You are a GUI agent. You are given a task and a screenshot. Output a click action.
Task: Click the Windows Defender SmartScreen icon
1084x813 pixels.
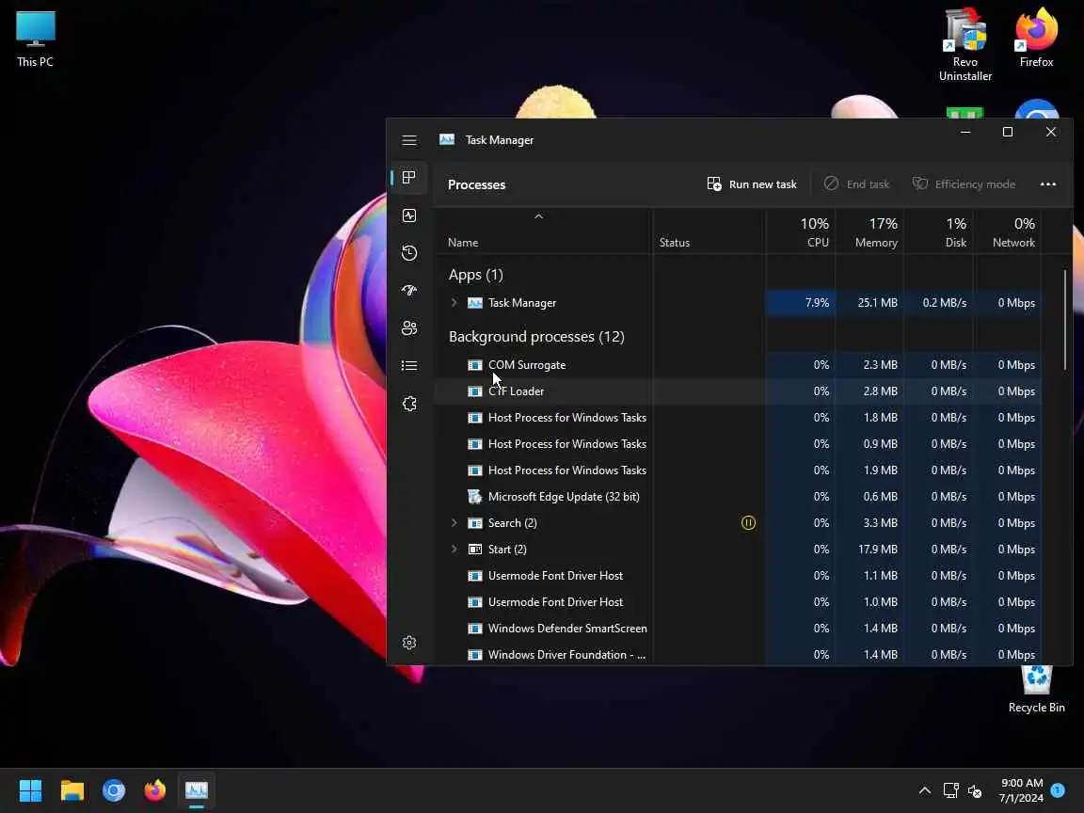coord(475,629)
